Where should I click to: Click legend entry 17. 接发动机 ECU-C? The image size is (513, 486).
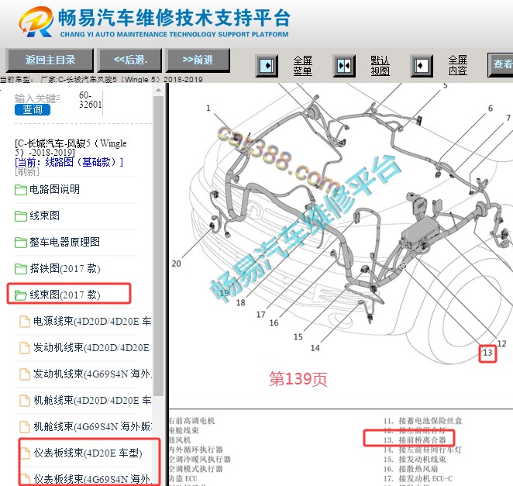point(418,479)
